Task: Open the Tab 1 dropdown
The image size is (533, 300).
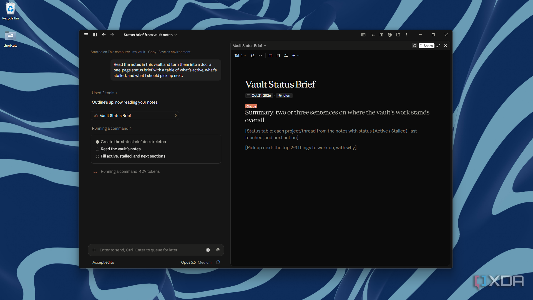Action: (x=240, y=56)
